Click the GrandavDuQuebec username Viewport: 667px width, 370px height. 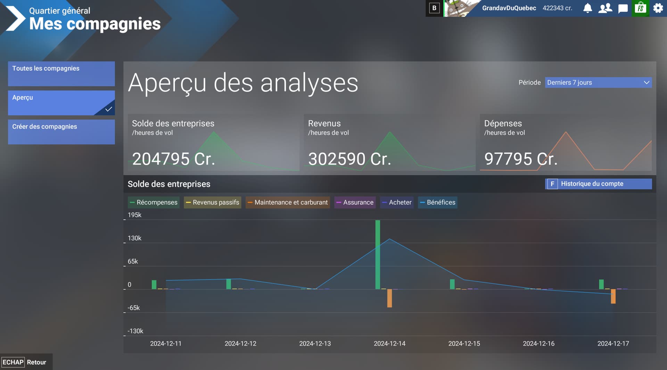(x=509, y=8)
